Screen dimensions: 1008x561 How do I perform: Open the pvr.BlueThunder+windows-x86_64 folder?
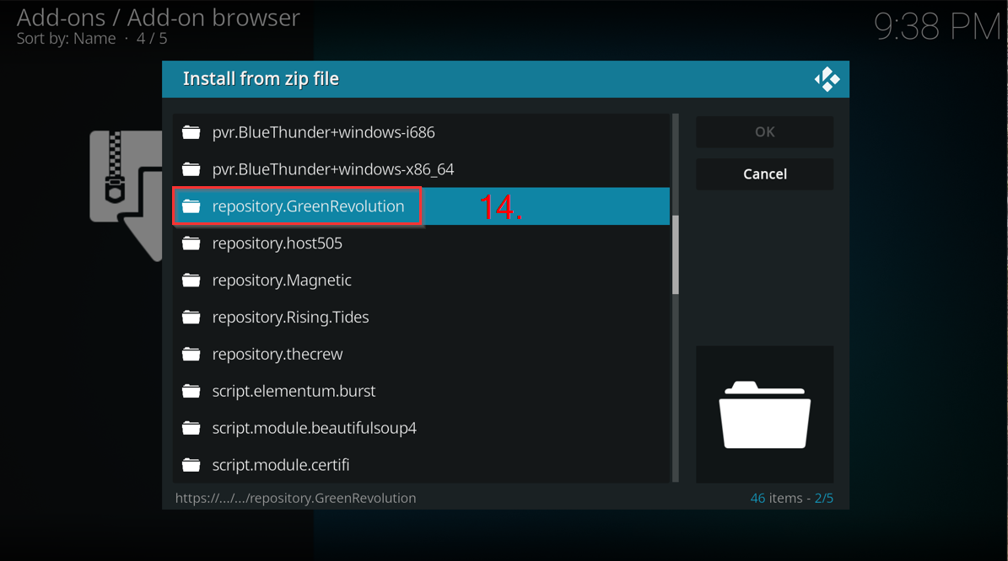(x=421, y=169)
